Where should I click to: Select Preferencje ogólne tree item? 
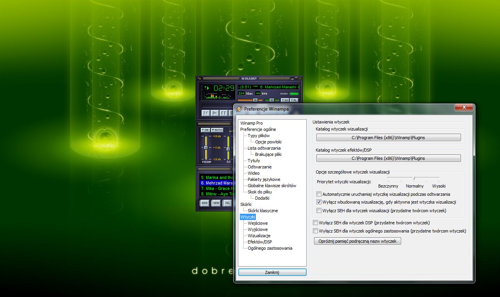point(258,129)
